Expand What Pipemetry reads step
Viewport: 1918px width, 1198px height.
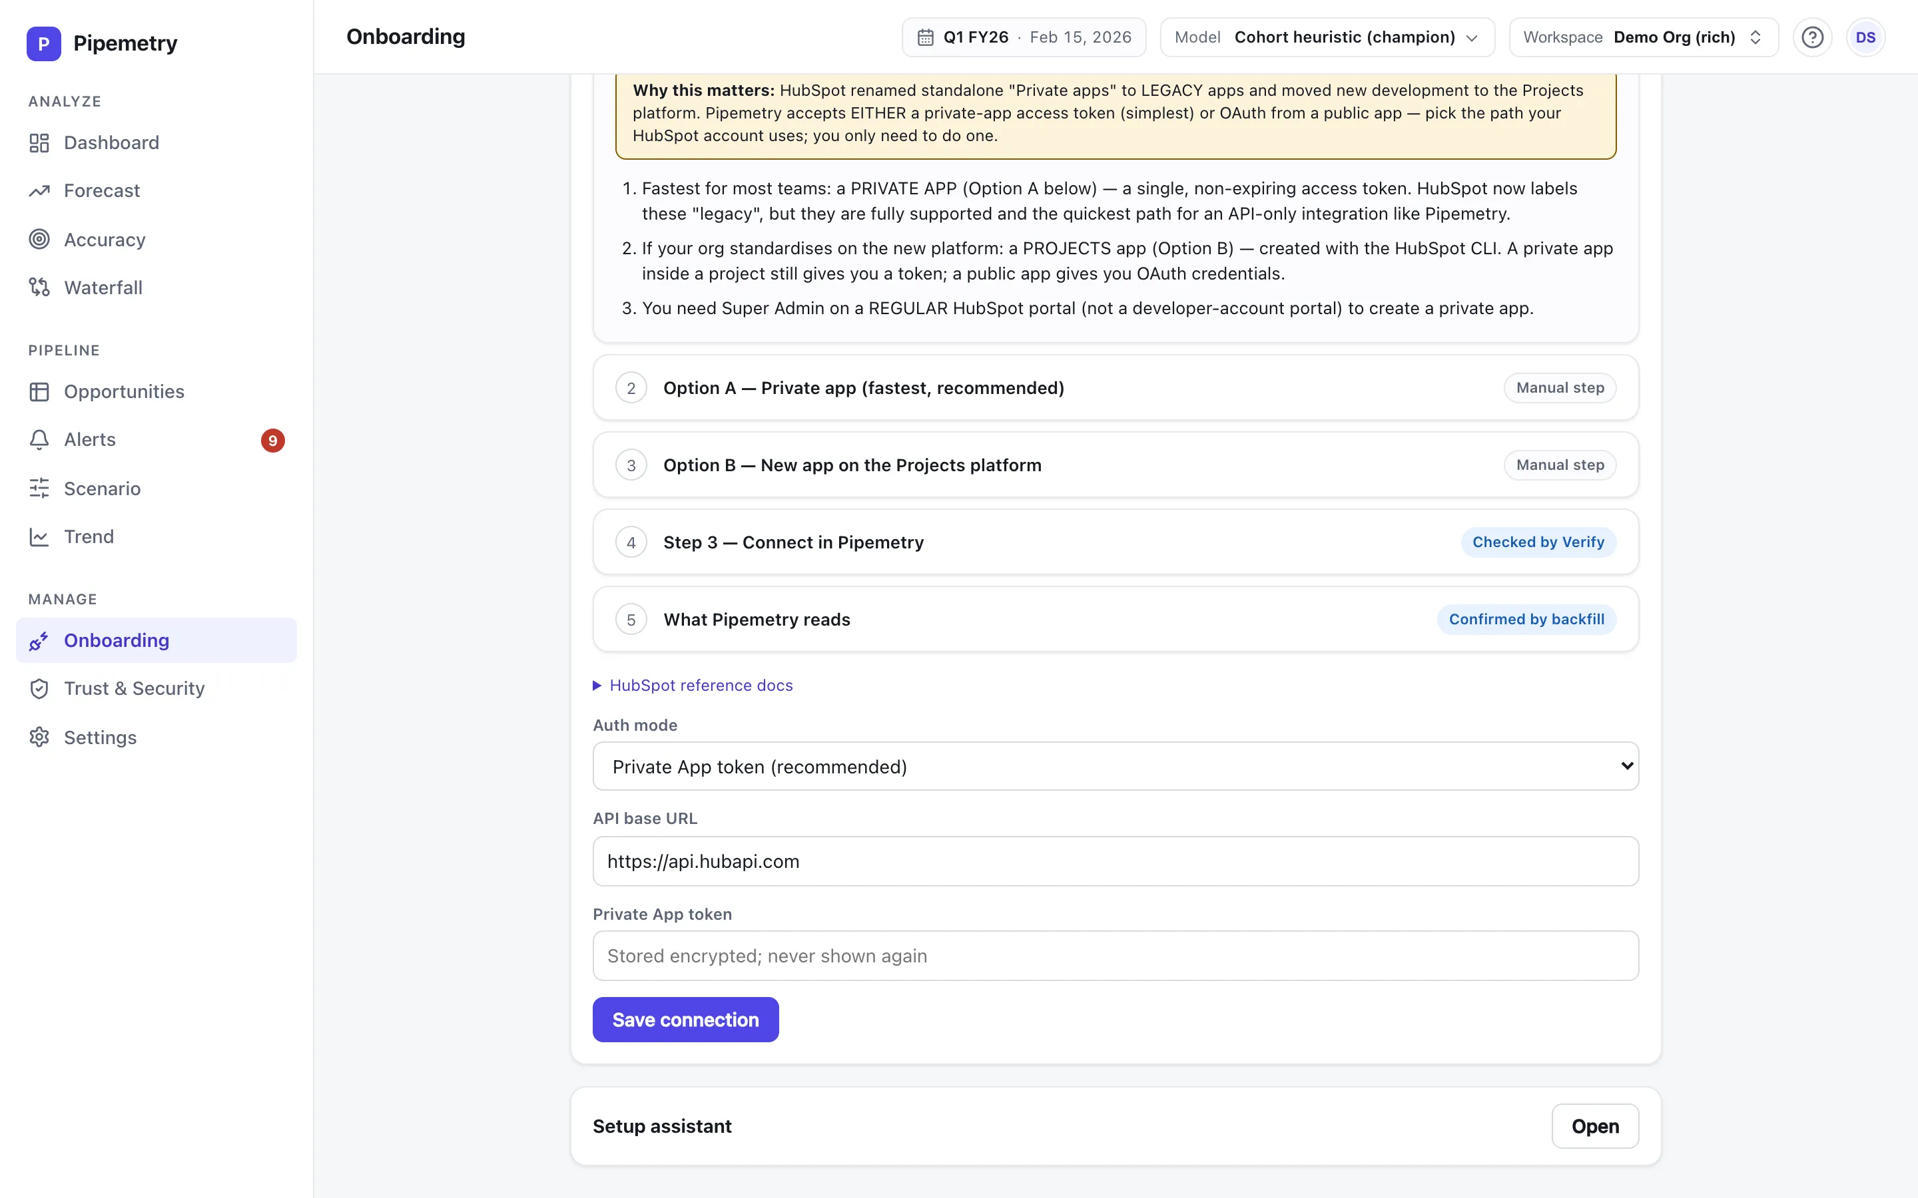tap(1115, 620)
